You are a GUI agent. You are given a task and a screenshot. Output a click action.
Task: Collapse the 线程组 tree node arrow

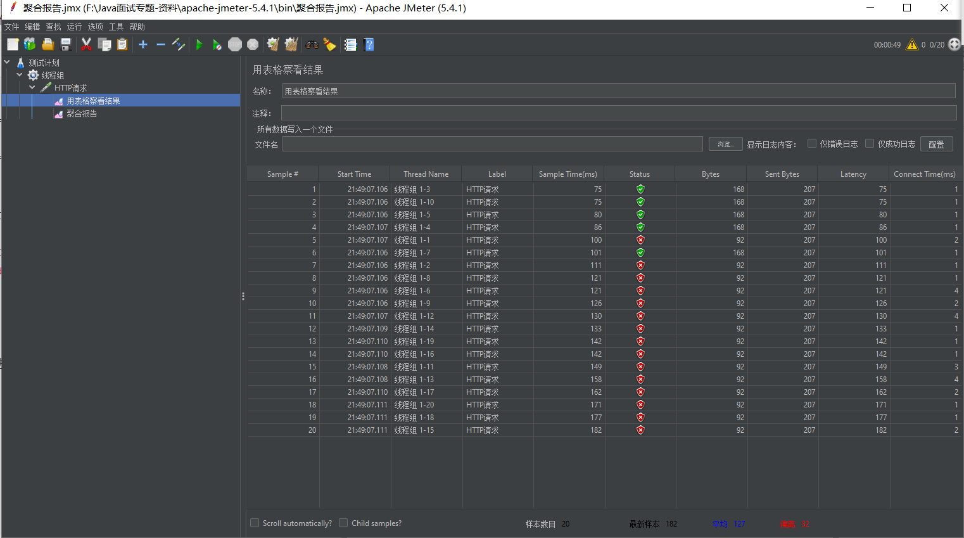20,75
